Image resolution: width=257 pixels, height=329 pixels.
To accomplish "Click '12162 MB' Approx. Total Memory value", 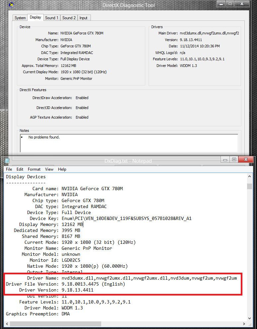I will (x=68, y=66).
